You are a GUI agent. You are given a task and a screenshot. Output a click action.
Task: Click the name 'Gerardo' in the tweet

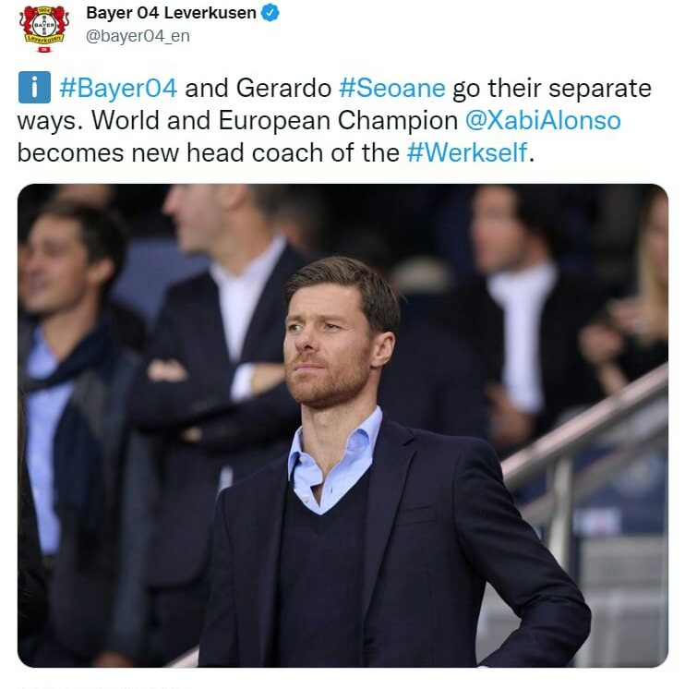(x=283, y=88)
